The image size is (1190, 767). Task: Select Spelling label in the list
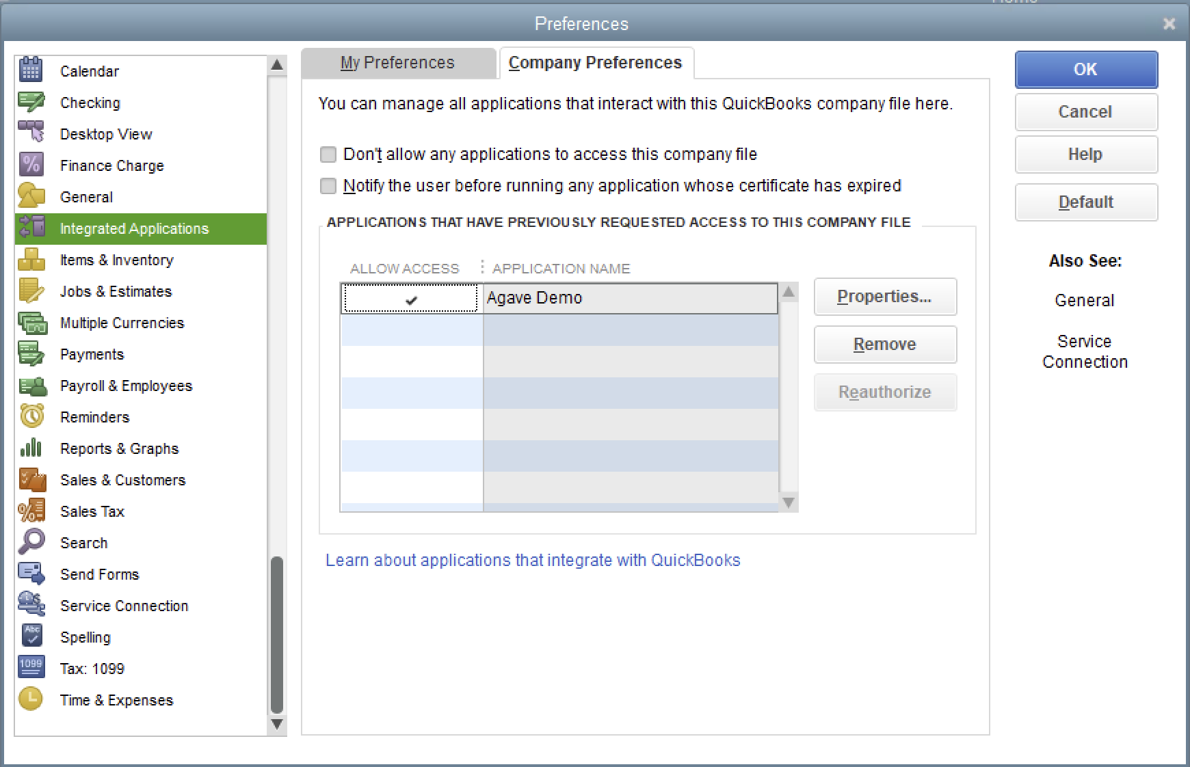point(85,637)
